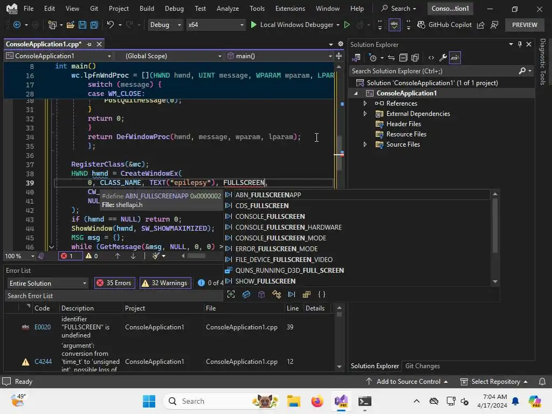Click Select Repository in status bar
This screenshot has height=414, width=552.
pos(494,382)
